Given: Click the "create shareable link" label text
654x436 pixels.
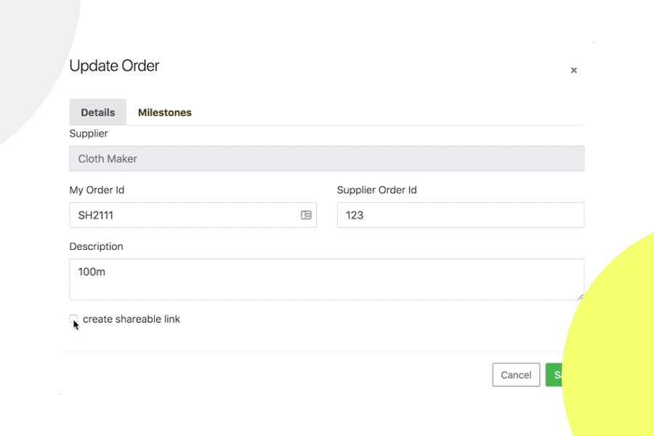Looking at the screenshot, I should [x=132, y=319].
